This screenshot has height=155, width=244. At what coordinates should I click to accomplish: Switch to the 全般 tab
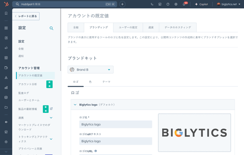pos(76,28)
